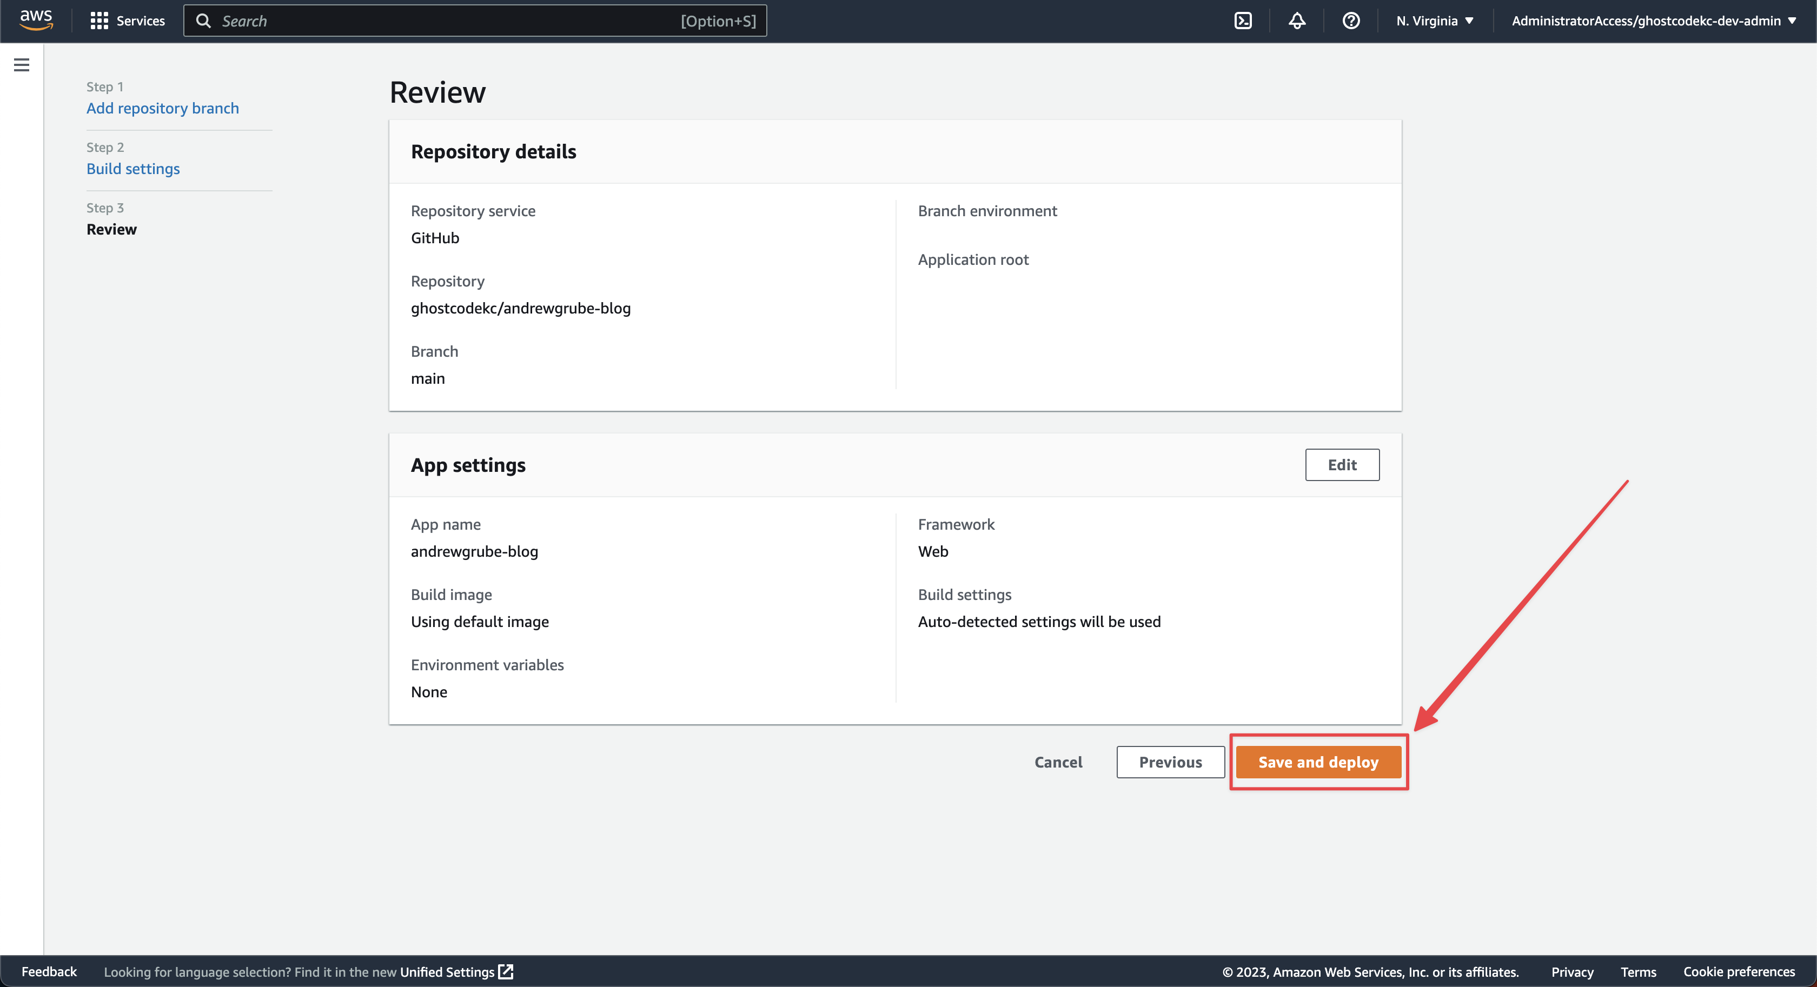Select Environment variables value None

[x=429, y=692]
